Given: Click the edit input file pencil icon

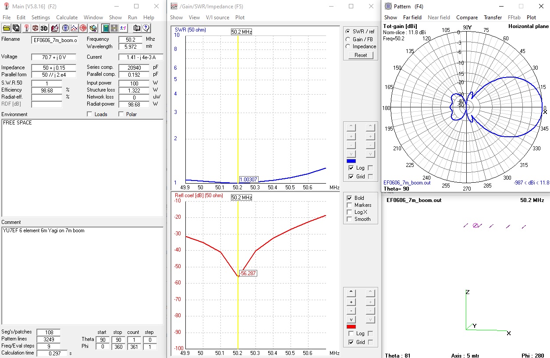Looking at the screenshot, I should 55,28.
